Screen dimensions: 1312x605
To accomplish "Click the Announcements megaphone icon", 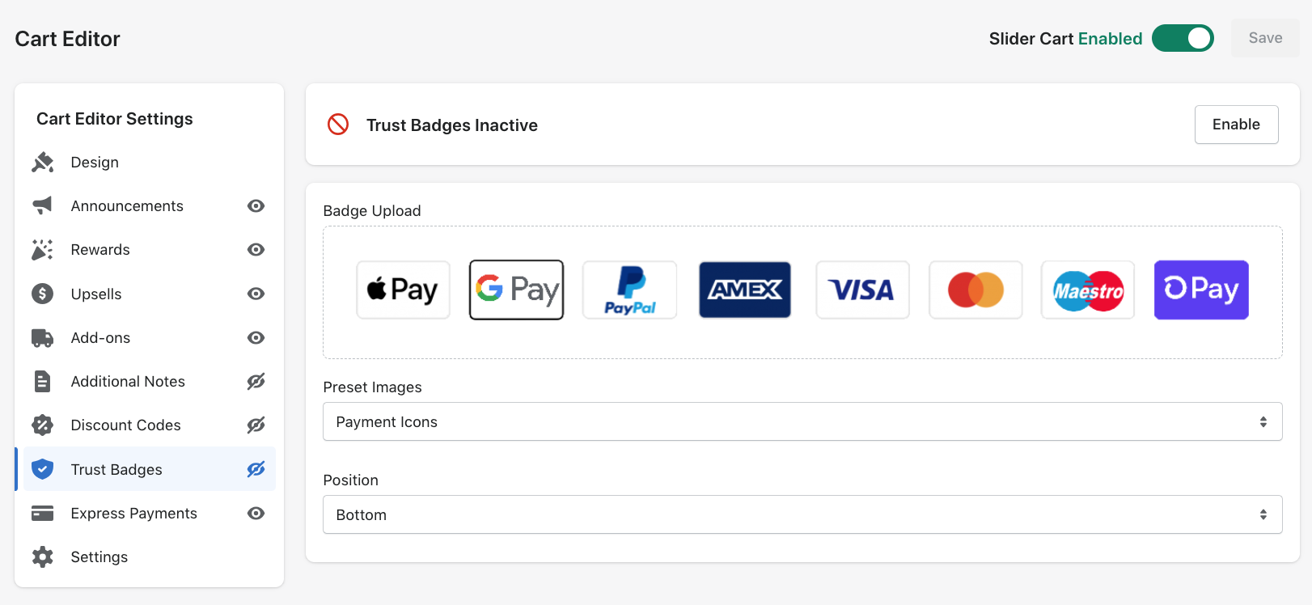I will [x=43, y=206].
